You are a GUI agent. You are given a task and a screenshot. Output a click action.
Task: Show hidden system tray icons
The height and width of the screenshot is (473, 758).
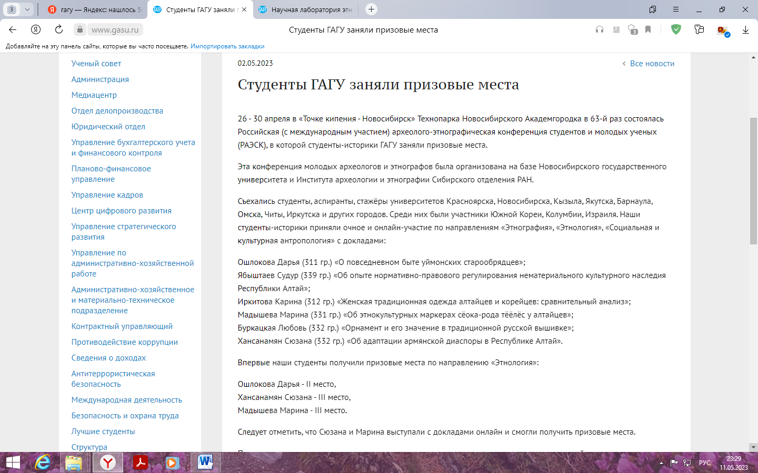tap(661, 463)
